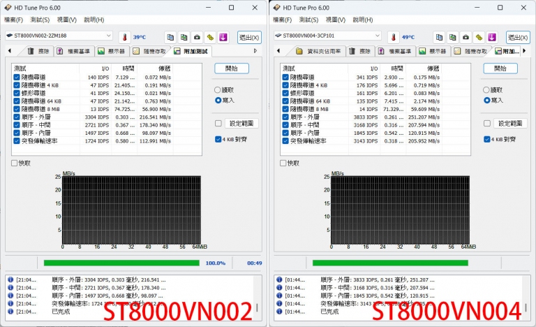
Task: Click info icon of 已完成 log row in left window
Action: (x=10, y=312)
